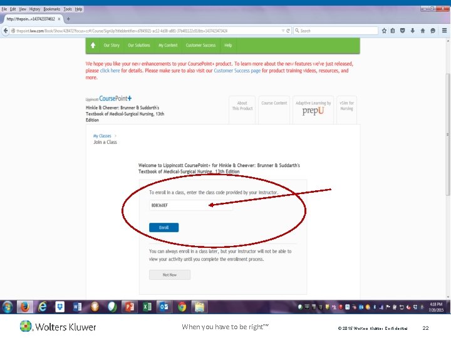Viewport: 451px width, 338px height.
Task: Click the Not Now button
Action: coord(170,275)
